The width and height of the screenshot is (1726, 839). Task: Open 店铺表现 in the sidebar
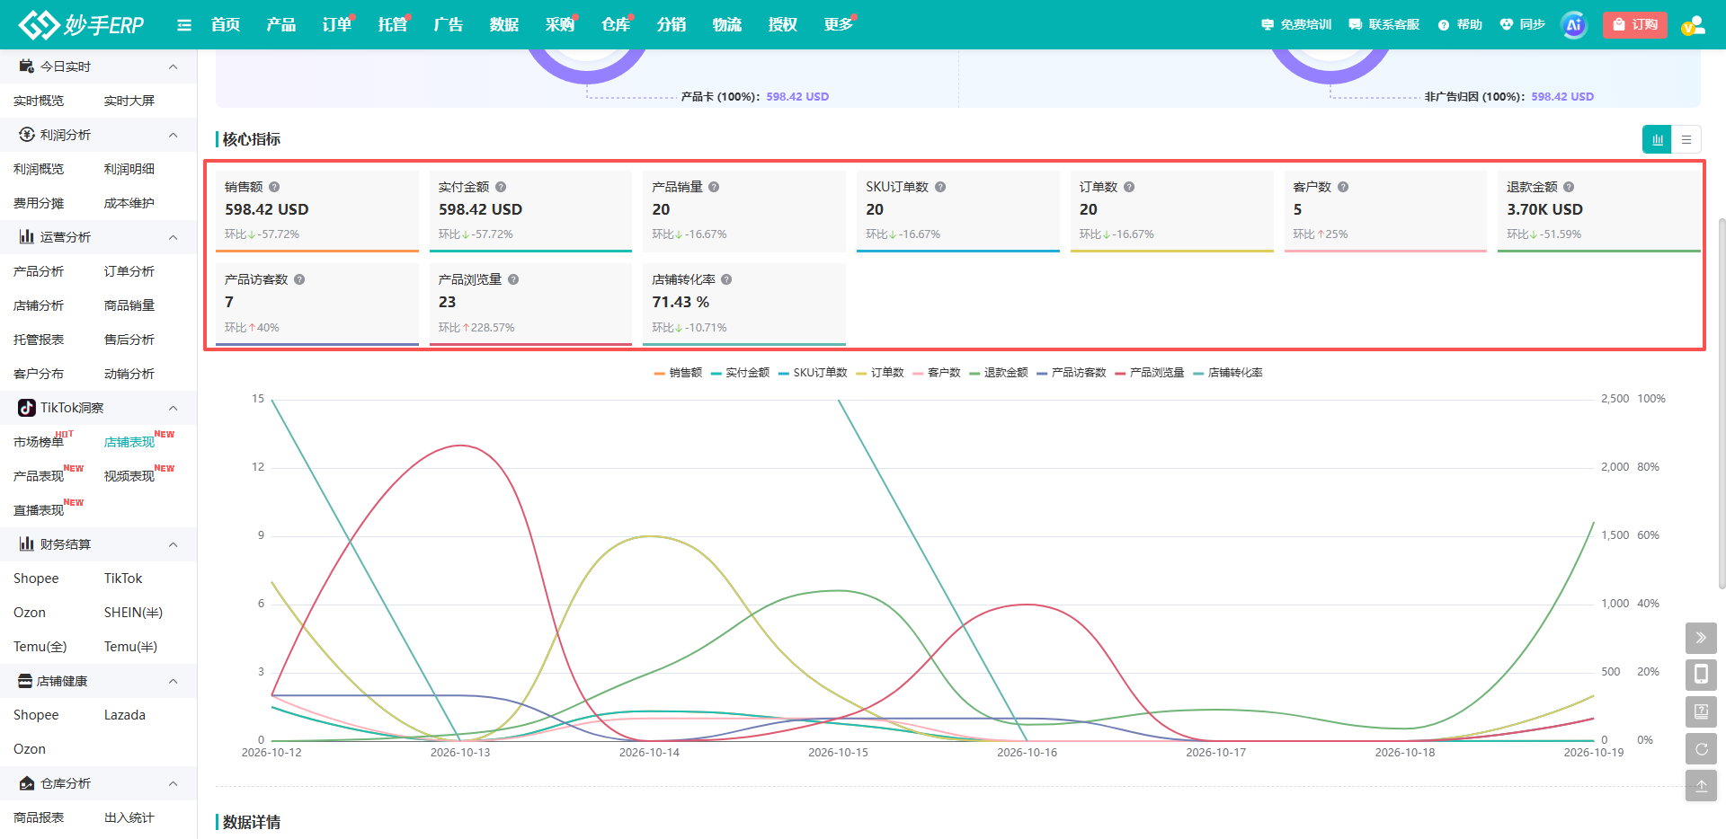(129, 442)
